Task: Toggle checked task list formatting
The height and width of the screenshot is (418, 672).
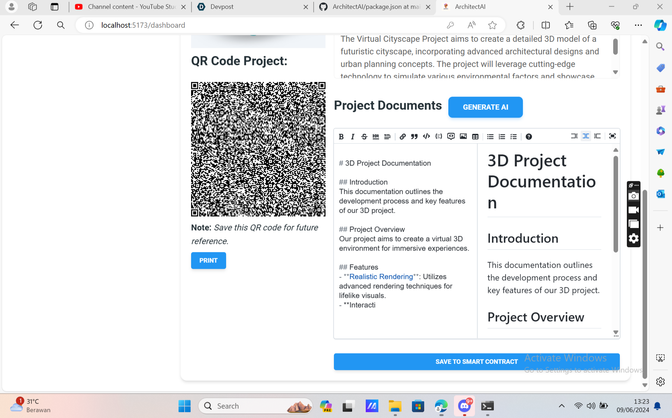Action: (513, 137)
